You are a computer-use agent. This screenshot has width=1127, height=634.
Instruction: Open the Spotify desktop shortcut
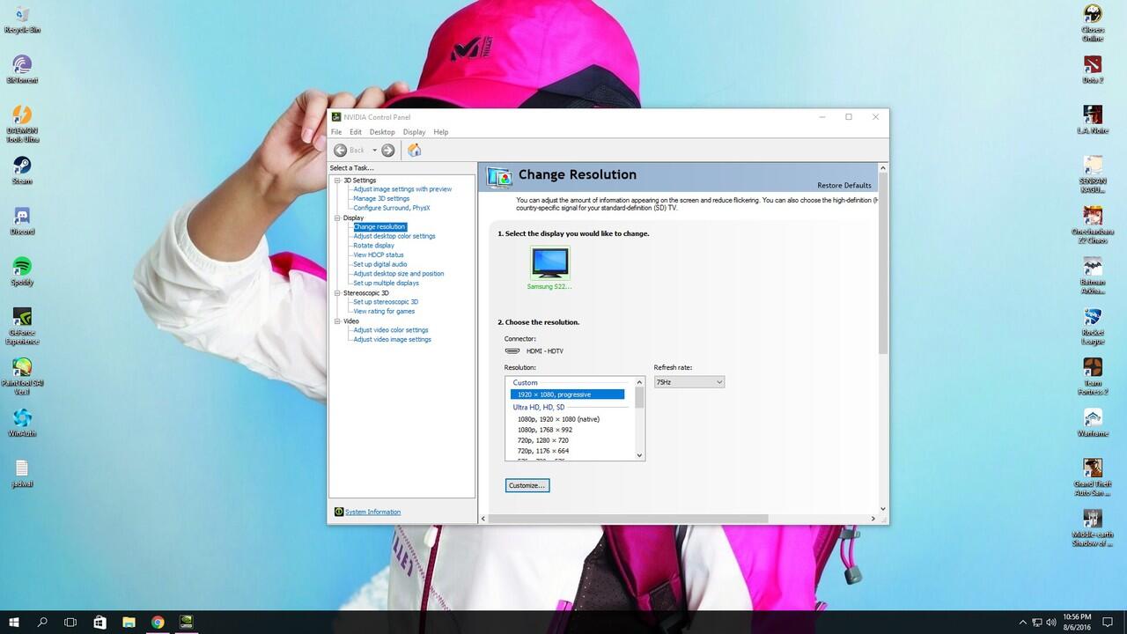(x=22, y=271)
